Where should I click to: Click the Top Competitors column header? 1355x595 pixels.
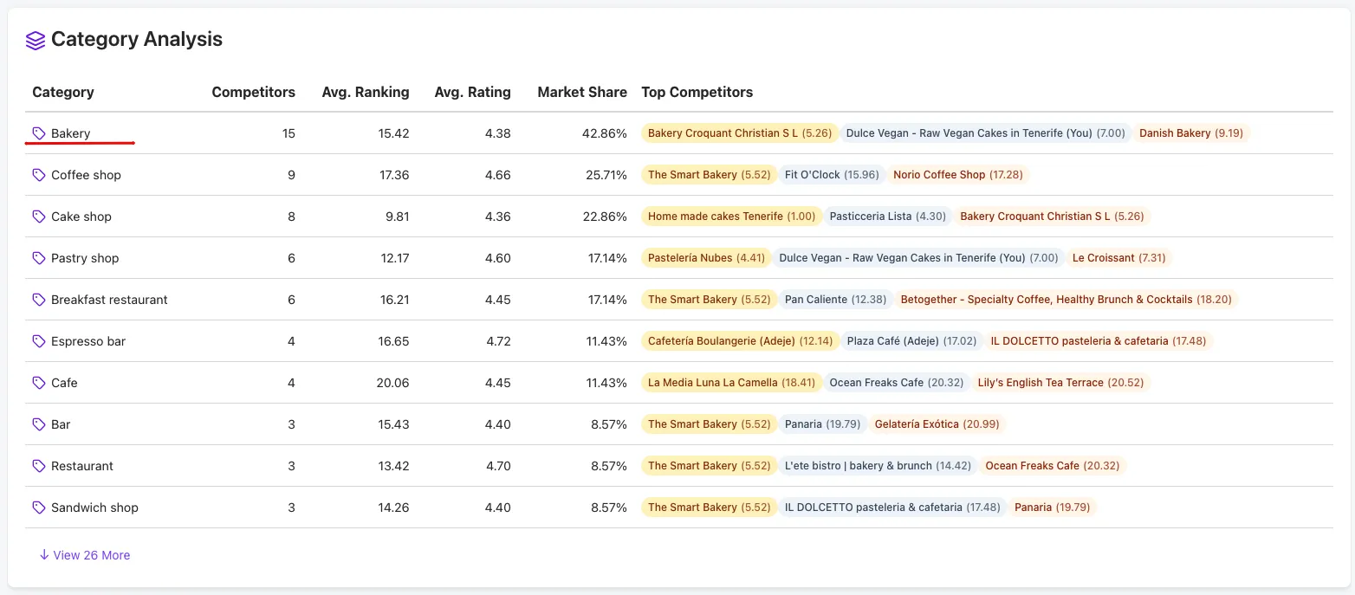tap(697, 92)
